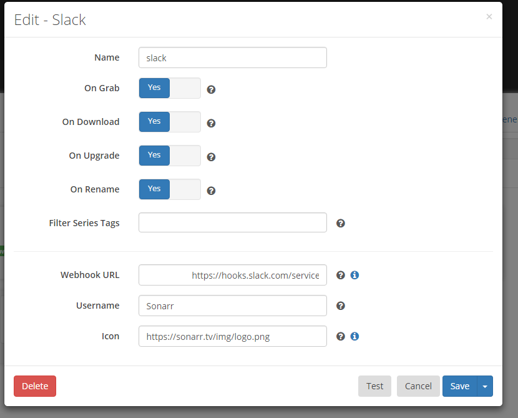Image resolution: width=518 pixels, height=418 pixels.
Task: Open help for the On Rename option
Action: pyautogui.click(x=211, y=190)
